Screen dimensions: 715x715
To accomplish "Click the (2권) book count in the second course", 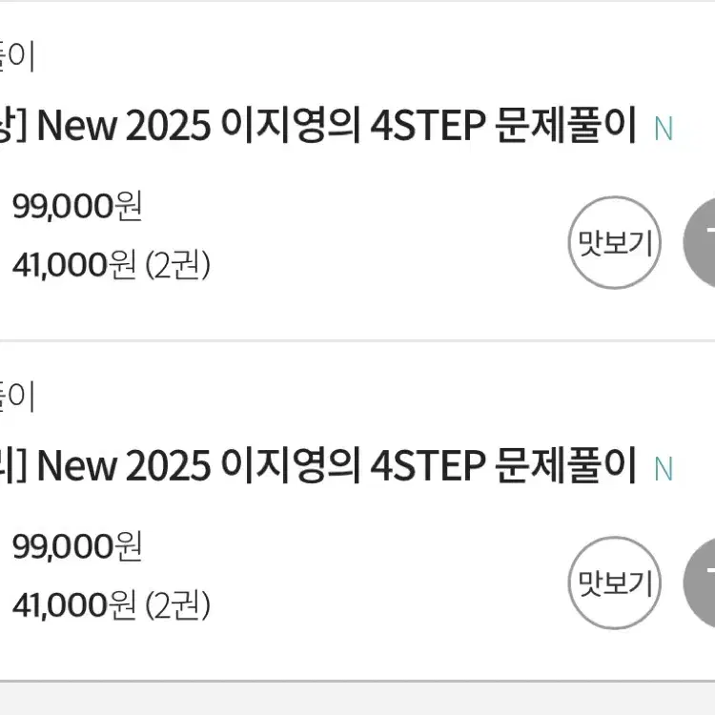I will (x=178, y=605).
